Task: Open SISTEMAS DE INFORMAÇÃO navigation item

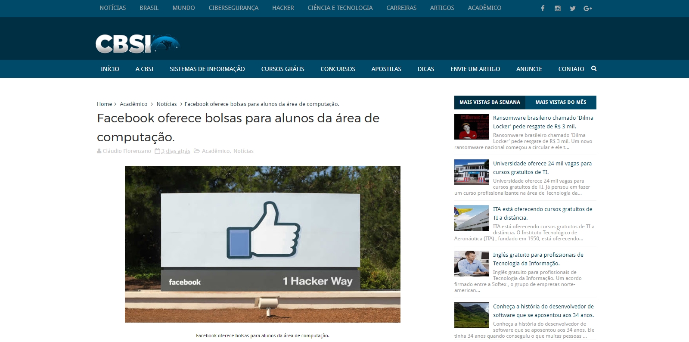Action: click(x=207, y=69)
